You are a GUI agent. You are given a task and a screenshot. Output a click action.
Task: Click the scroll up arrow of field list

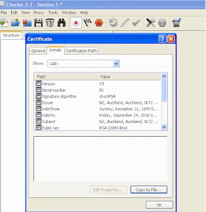point(164,76)
